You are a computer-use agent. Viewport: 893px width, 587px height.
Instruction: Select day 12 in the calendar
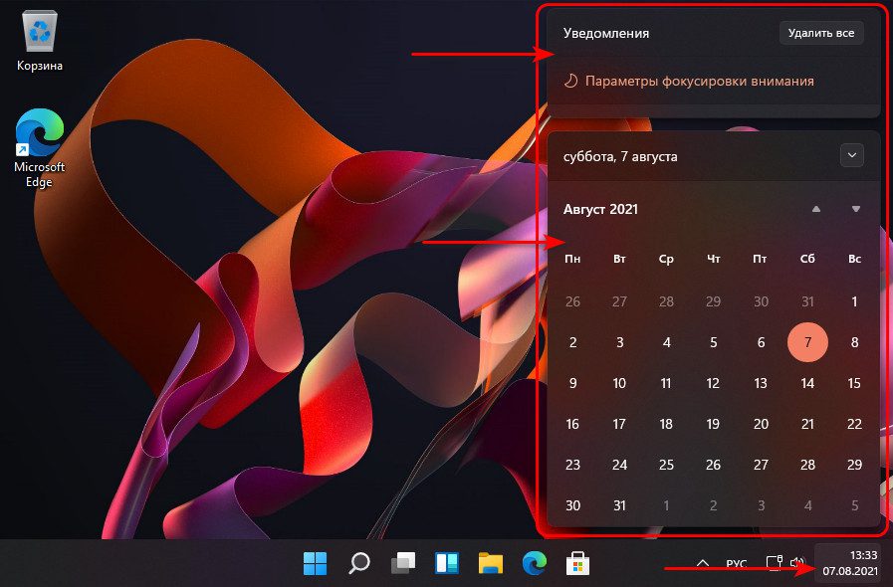(x=713, y=383)
